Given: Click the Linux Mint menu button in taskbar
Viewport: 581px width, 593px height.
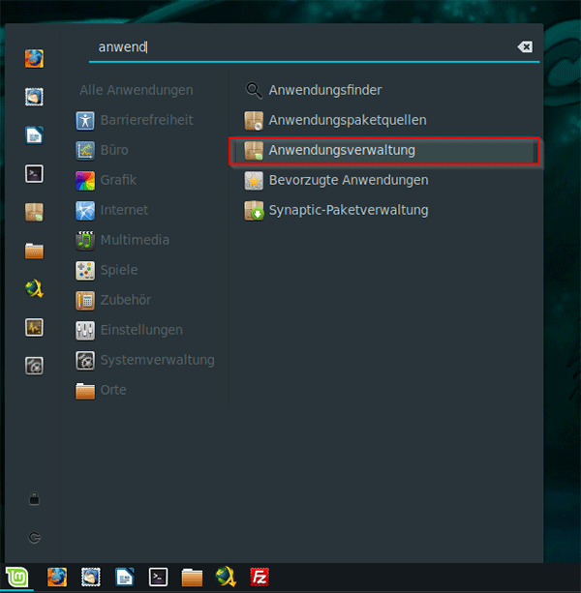Looking at the screenshot, I should click(x=17, y=578).
